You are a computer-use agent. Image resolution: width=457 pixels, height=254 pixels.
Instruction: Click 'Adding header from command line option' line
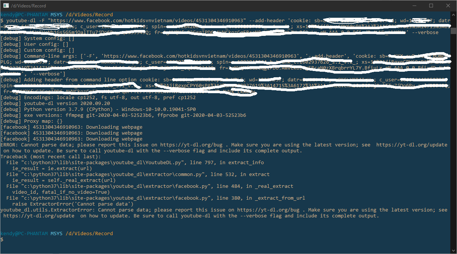coord(225,86)
